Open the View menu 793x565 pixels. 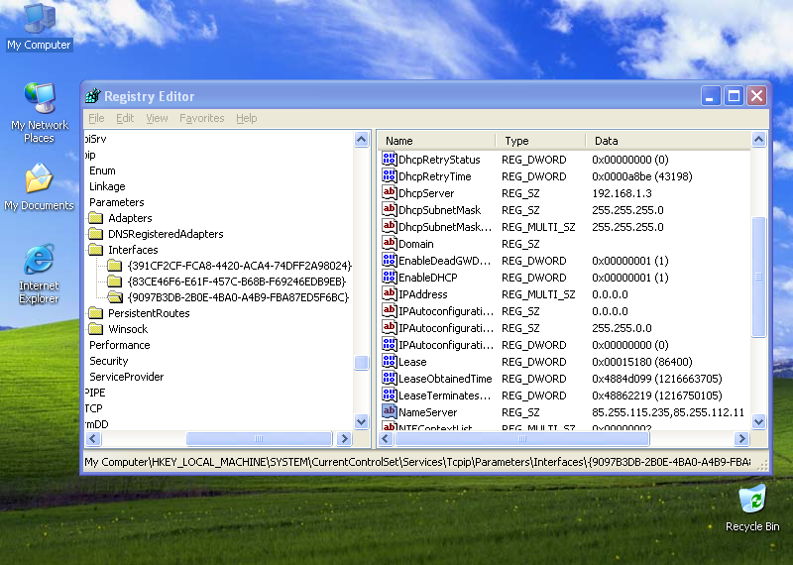tap(157, 118)
